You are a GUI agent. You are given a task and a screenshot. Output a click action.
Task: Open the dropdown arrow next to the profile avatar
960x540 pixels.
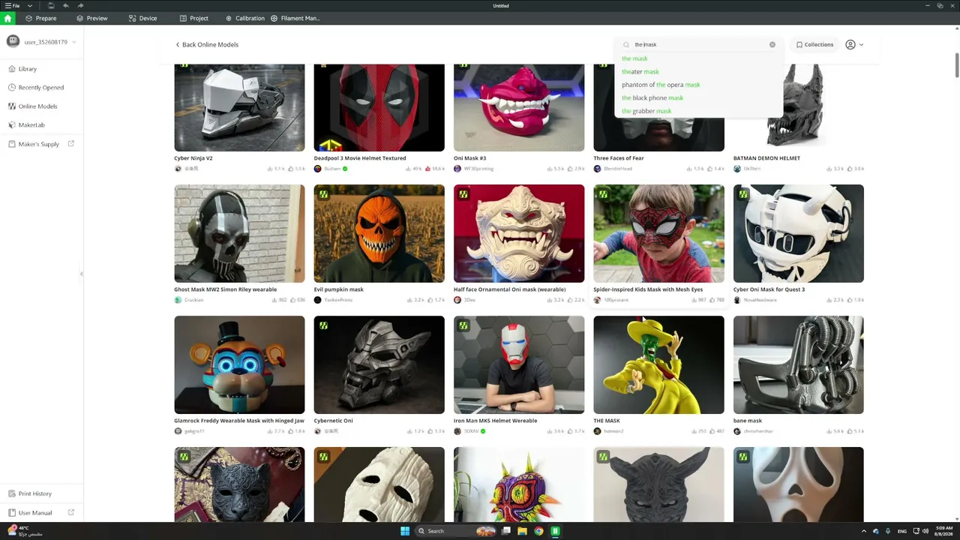point(861,45)
